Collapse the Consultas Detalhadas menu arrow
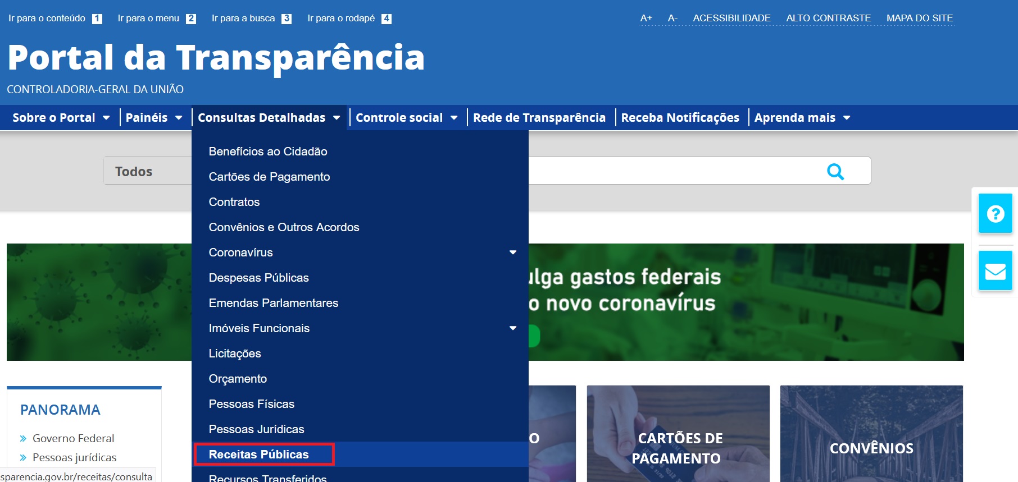 (x=337, y=118)
